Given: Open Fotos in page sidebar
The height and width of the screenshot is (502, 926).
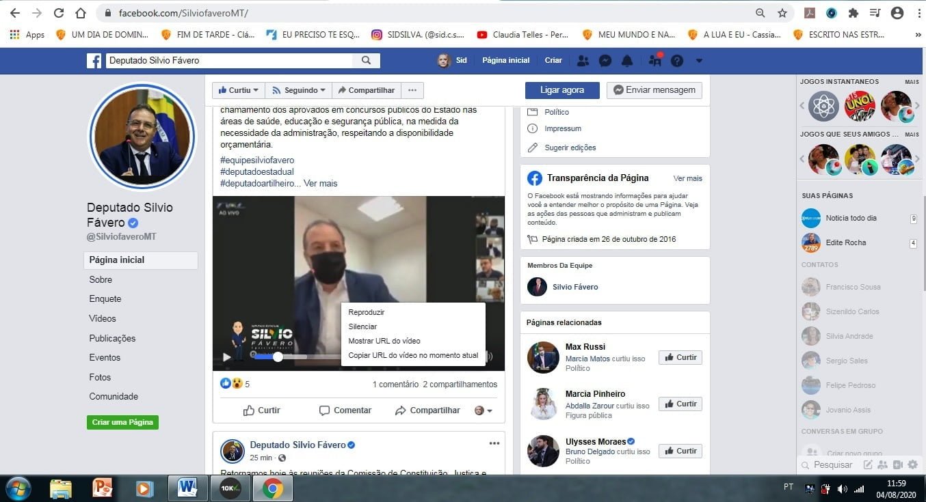Looking at the screenshot, I should click(x=100, y=377).
